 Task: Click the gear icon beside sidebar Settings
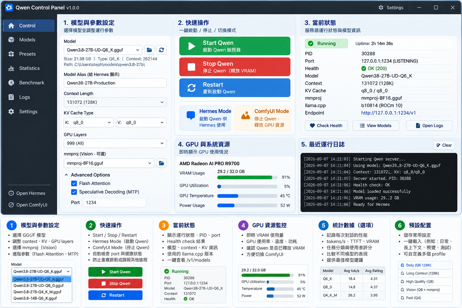(11, 112)
